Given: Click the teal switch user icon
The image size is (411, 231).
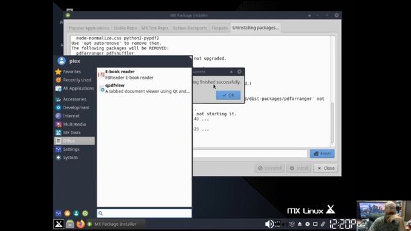Looking at the screenshot, I should (x=76, y=213).
